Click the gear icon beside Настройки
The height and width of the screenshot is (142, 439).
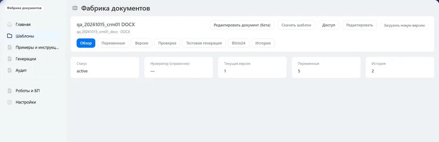(x=10, y=102)
